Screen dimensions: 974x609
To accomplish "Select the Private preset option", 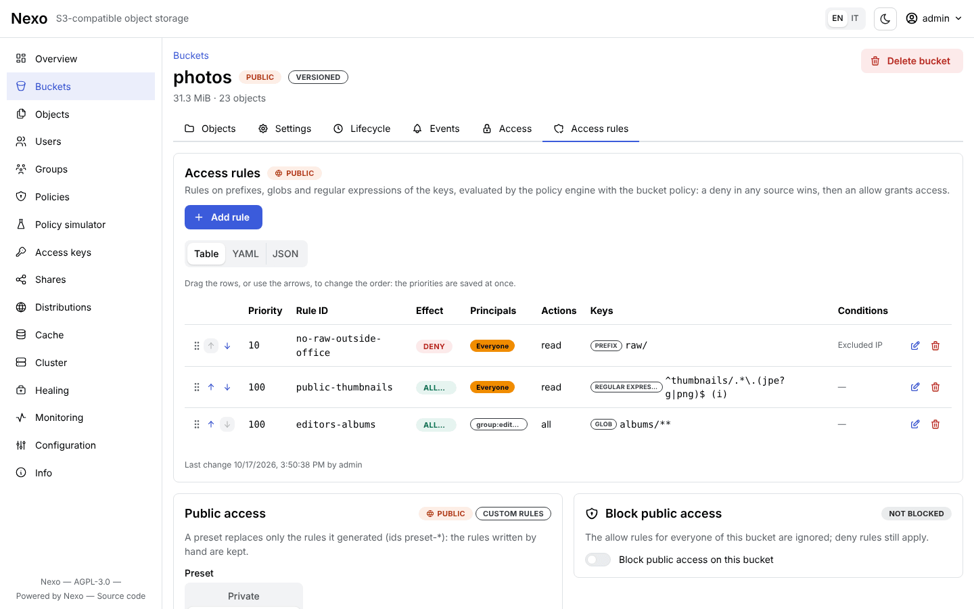I will (243, 596).
